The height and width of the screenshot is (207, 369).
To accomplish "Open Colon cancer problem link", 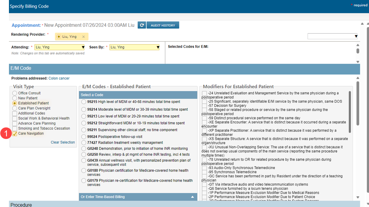I will (x=59, y=78).
